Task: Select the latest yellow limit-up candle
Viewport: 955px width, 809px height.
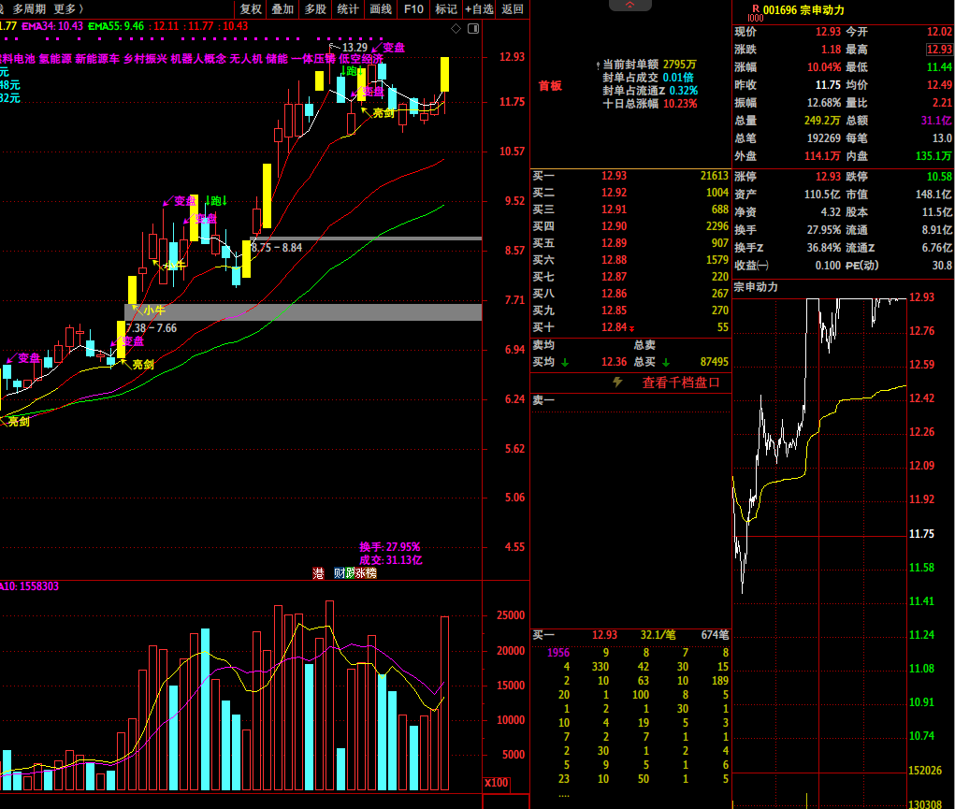Action: 445,74
